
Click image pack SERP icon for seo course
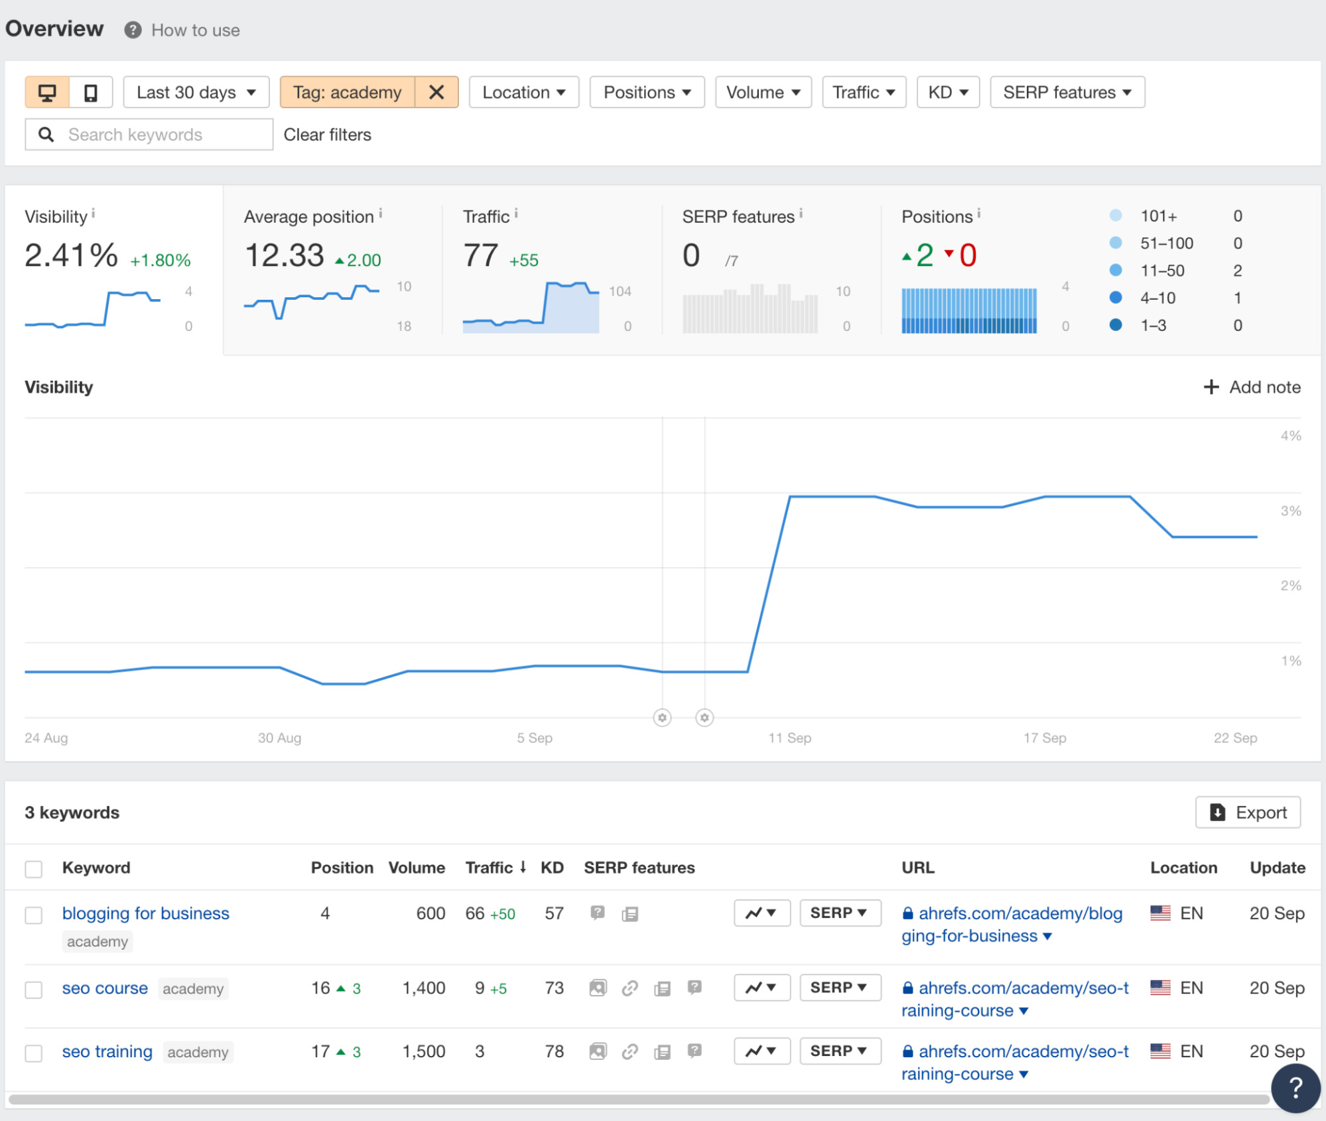[x=598, y=988]
